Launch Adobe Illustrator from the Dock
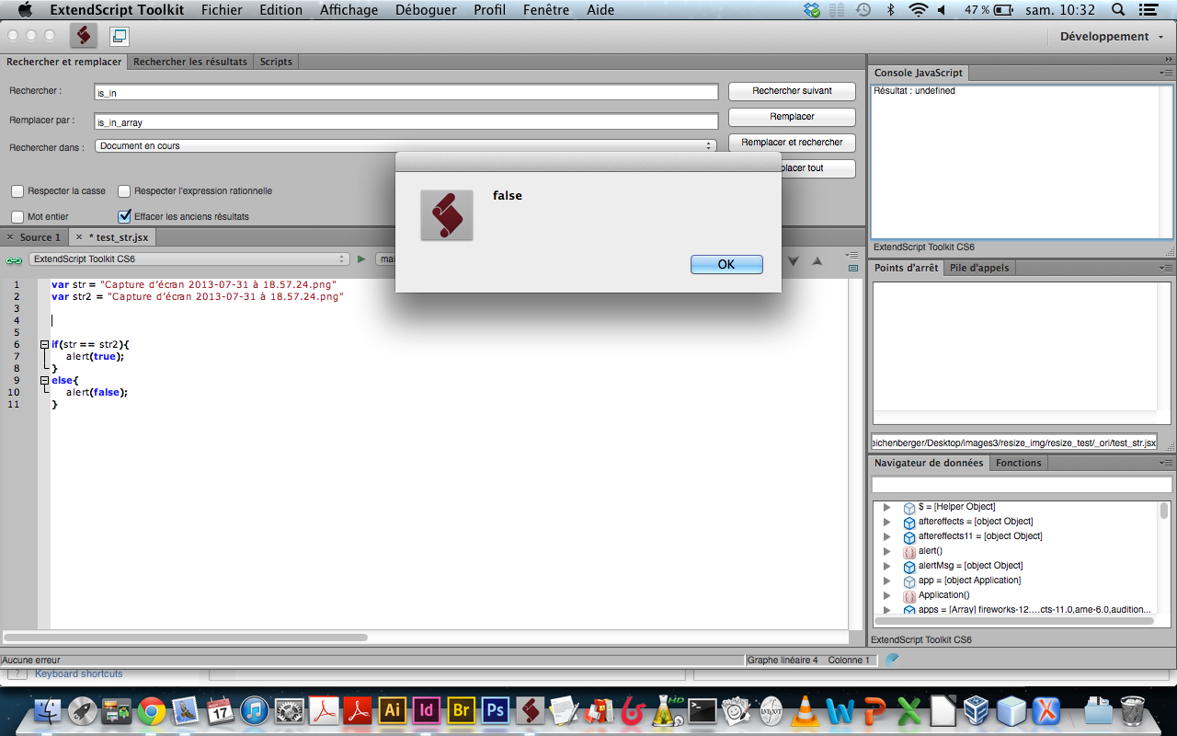This screenshot has width=1177, height=736. [392, 710]
